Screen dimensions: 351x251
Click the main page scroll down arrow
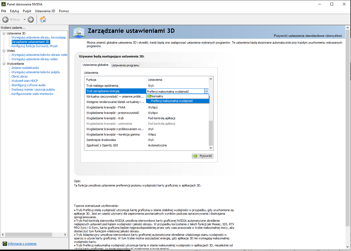click(347, 247)
